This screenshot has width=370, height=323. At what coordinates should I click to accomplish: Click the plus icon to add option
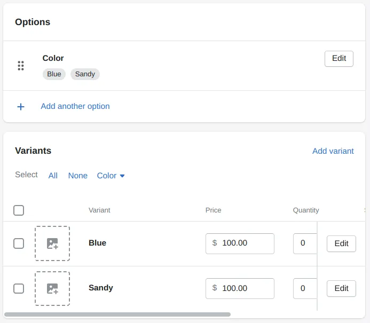[x=21, y=107]
